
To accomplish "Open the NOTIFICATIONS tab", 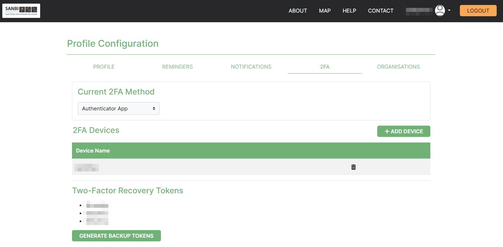I will 251,67.
